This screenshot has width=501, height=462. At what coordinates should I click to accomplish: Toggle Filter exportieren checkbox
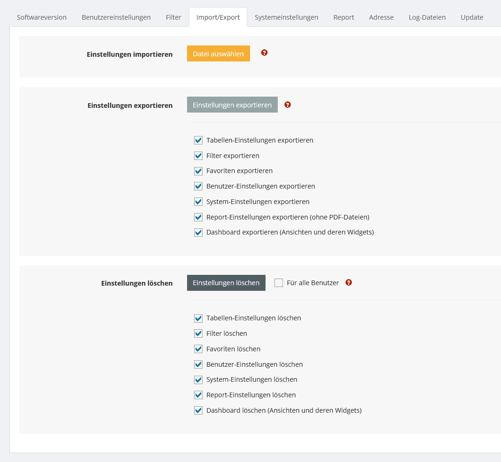point(198,156)
